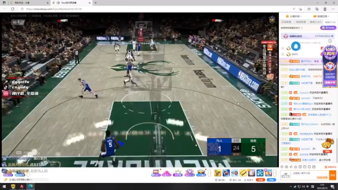Click gold ticket gift icon
Viewport: 338px width, 190px height.
pos(243,173)
